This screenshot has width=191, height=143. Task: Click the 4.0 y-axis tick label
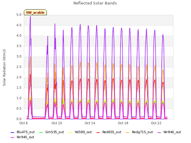click(x=19, y=36)
